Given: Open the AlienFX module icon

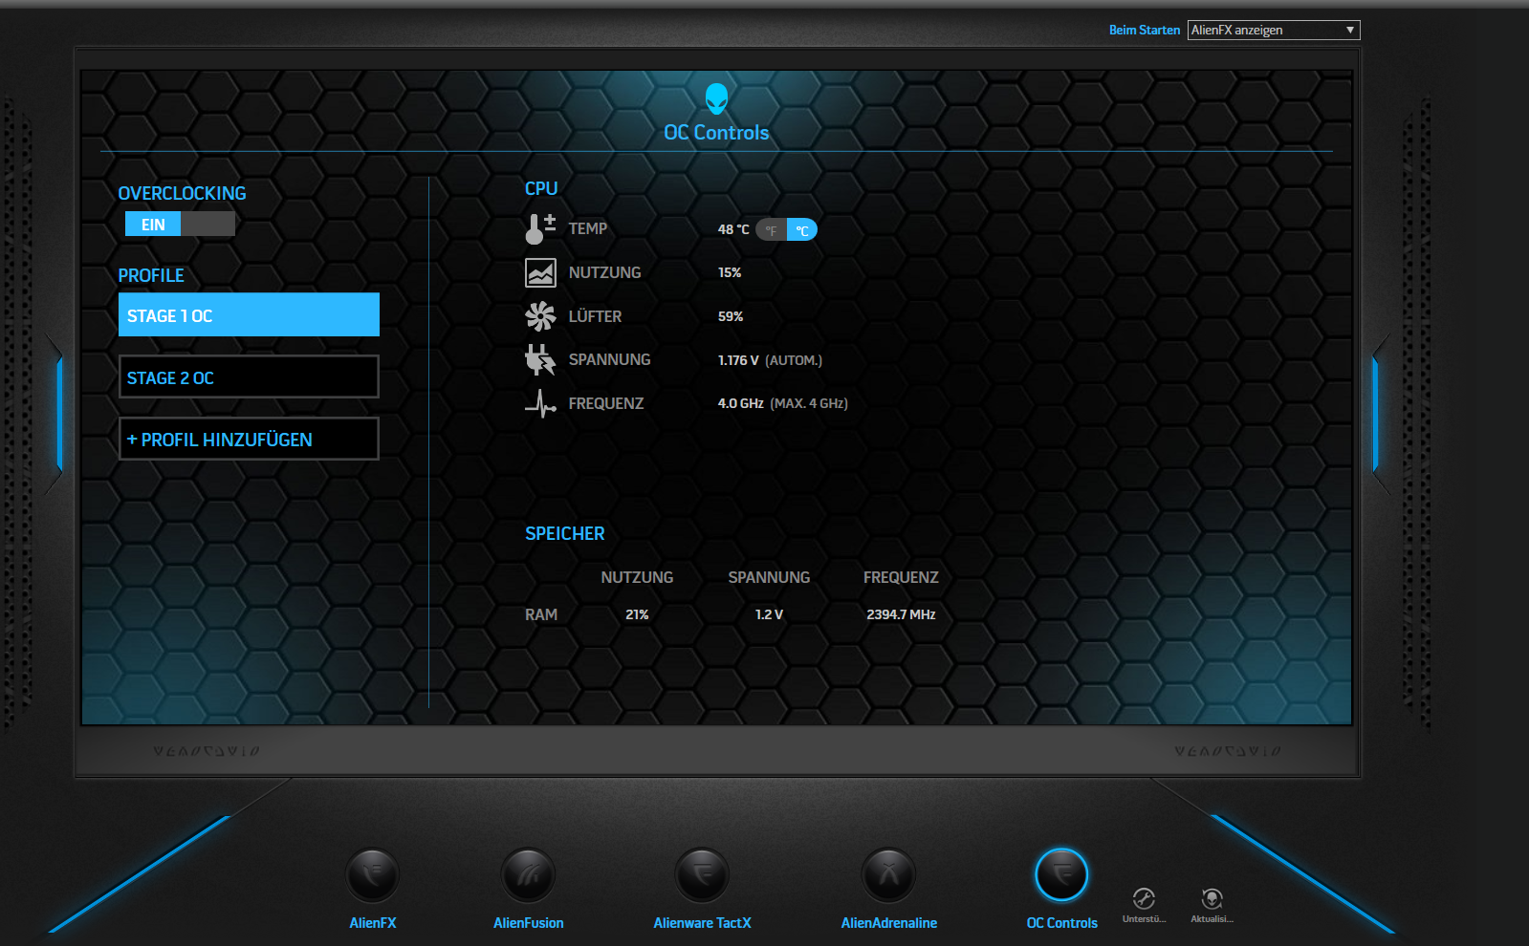Looking at the screenshot, I should click(x=373, y=874).
